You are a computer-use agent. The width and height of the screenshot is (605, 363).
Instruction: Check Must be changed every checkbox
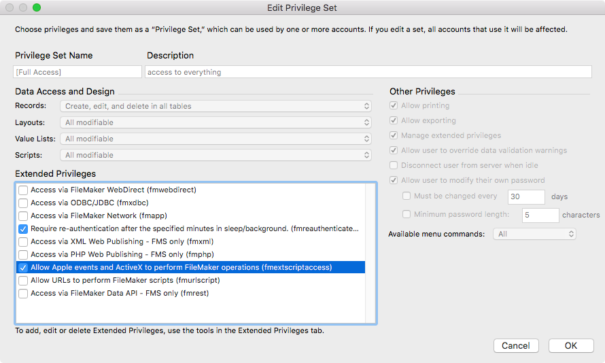(x=407, y=196)
